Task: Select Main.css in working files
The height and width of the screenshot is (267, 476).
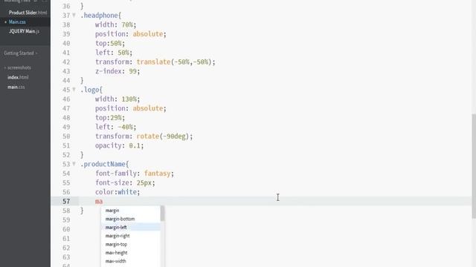Action: point(17,22)
